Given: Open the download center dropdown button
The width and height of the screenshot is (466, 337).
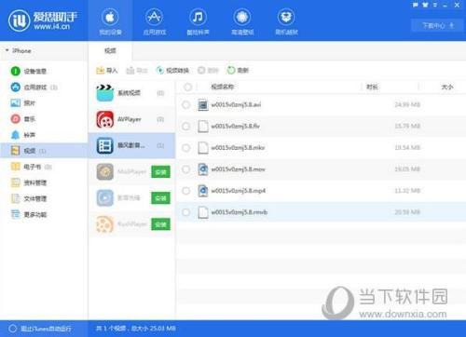Looking at the screenshot, I should [437, 25].
